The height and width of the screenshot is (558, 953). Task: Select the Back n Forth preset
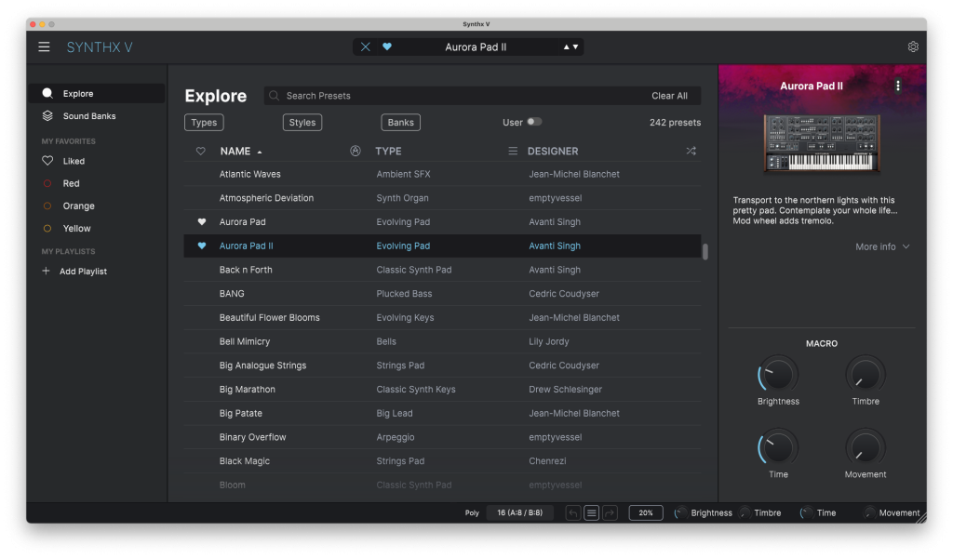(442, 270)
